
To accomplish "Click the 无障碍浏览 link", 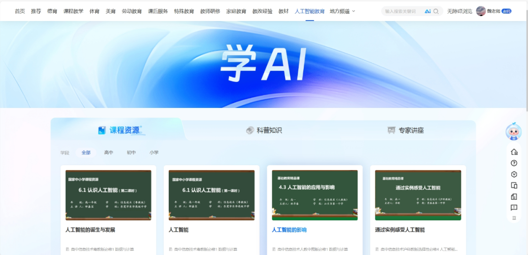I will pos(460,11).
